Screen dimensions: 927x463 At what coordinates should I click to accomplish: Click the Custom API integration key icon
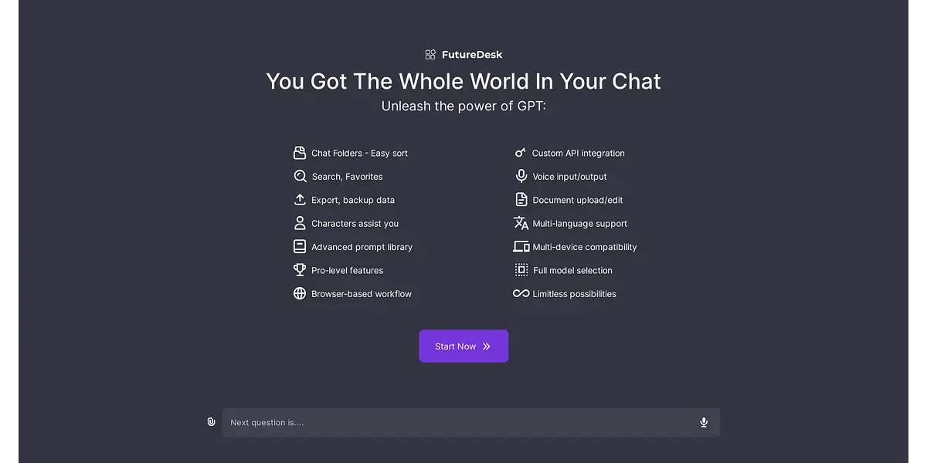521,153
